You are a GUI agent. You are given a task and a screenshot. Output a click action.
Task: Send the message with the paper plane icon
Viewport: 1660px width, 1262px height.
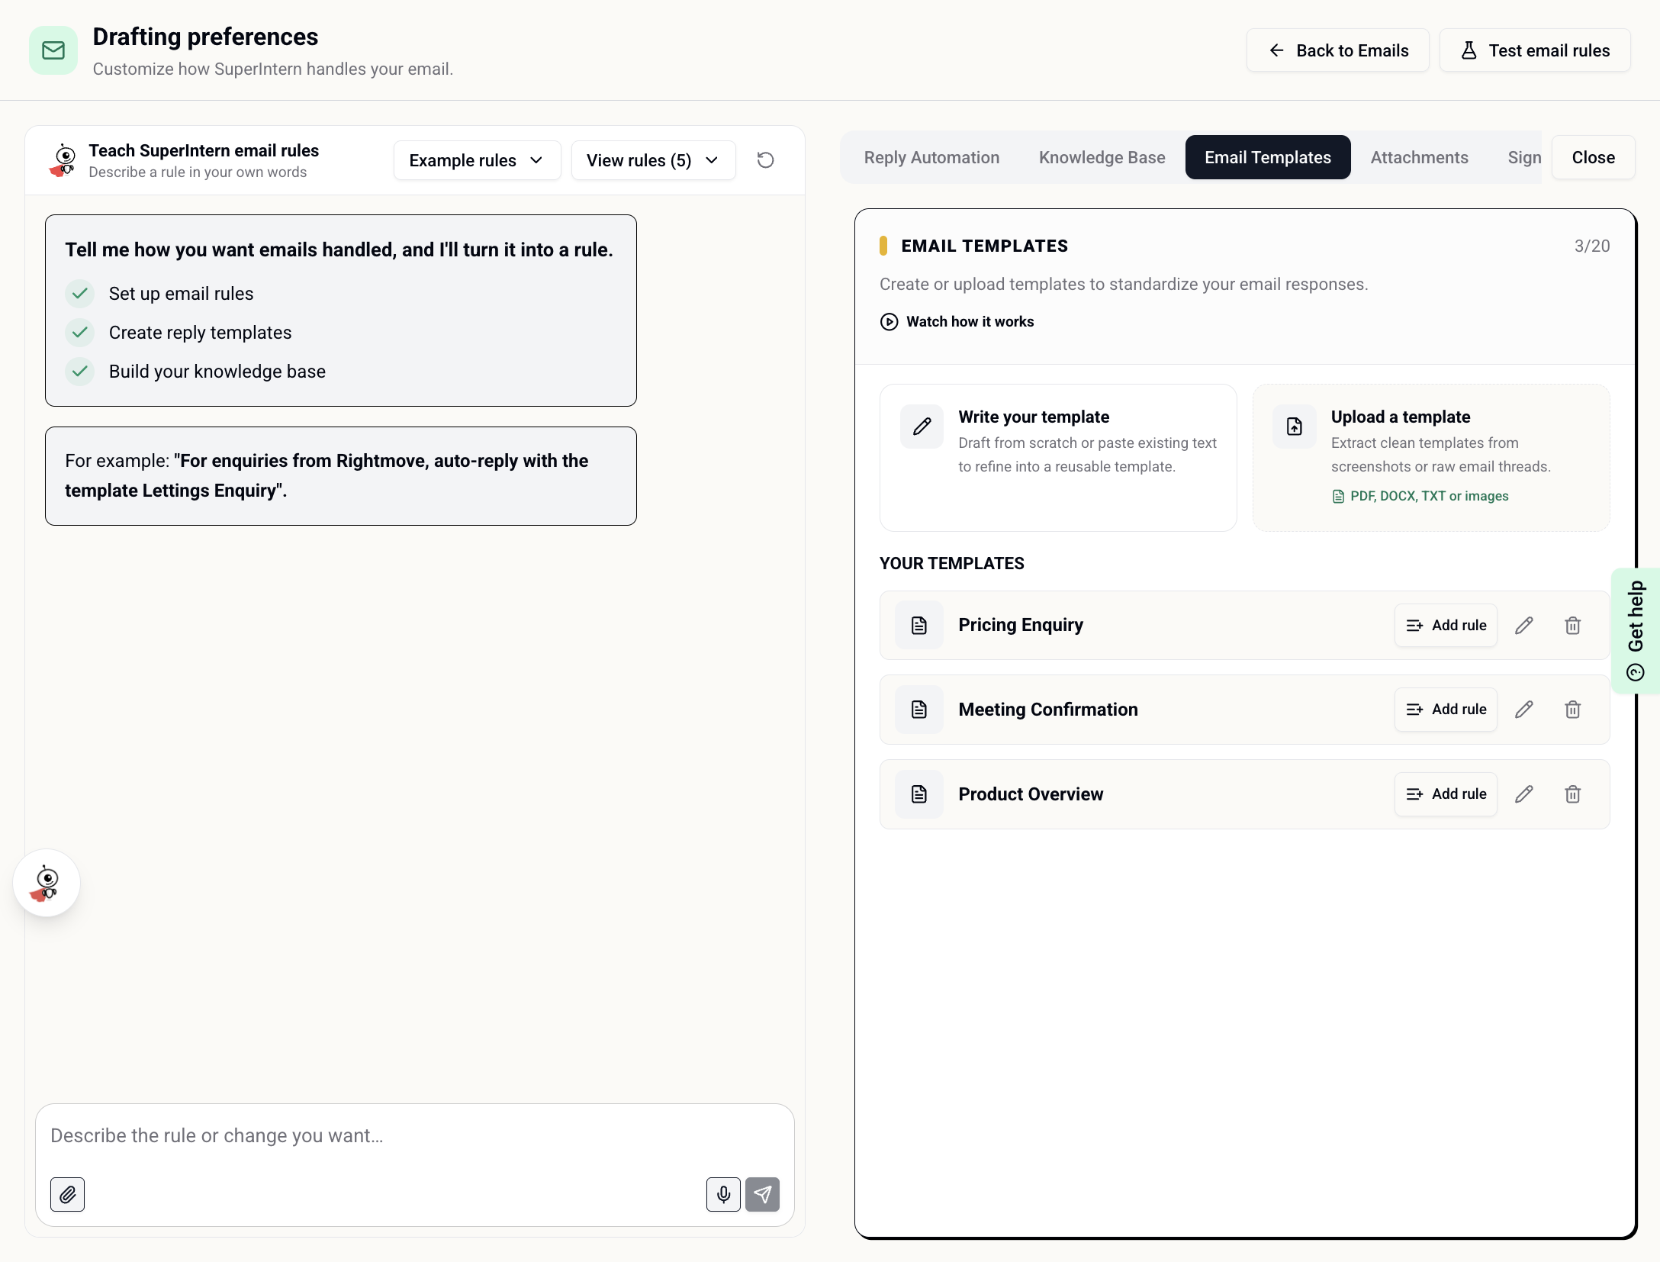[x=763, y=1194]
